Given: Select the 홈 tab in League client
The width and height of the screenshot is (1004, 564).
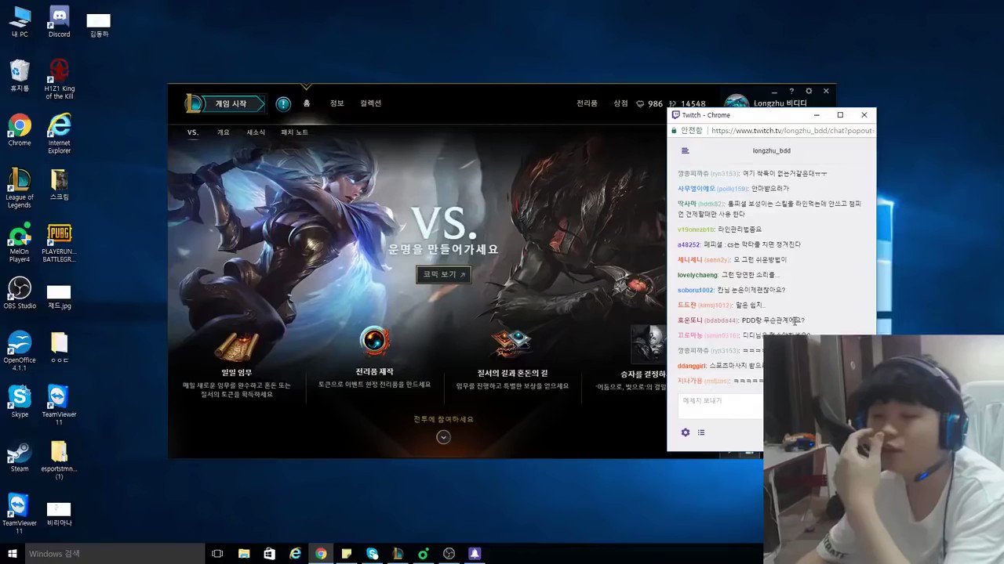Looking at the screenshot, I should tap(307, 103).
